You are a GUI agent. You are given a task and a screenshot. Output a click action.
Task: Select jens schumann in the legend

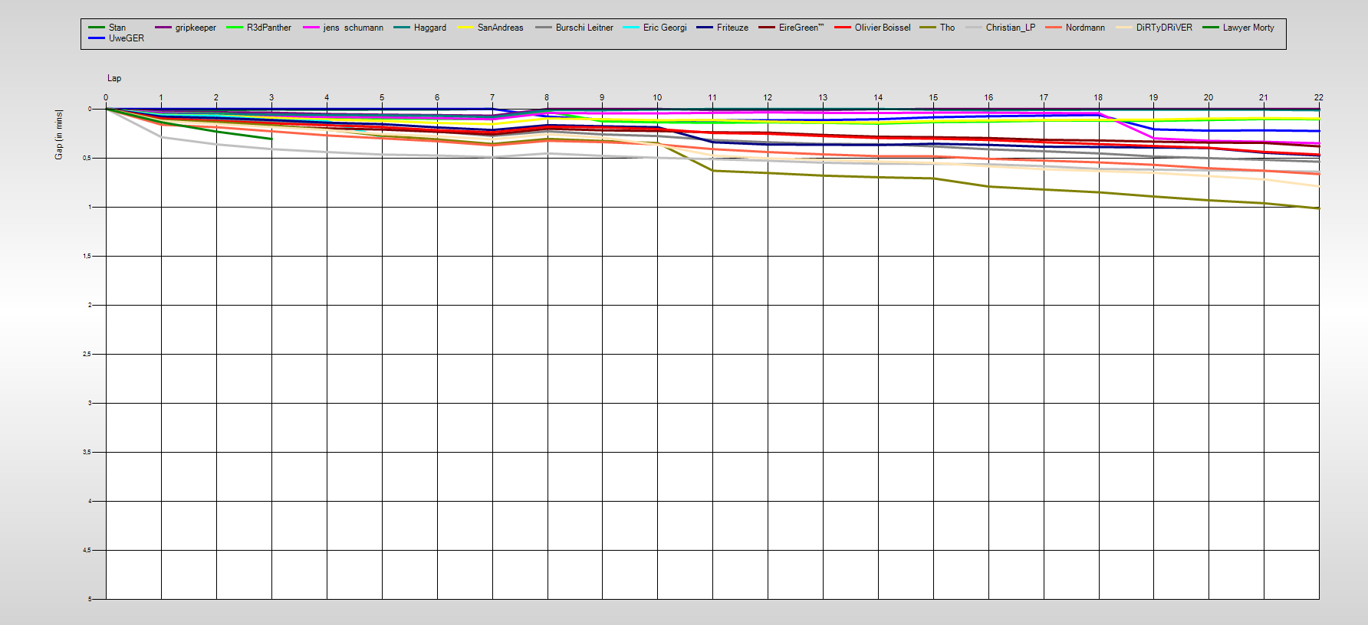click(x=354, y=28)
